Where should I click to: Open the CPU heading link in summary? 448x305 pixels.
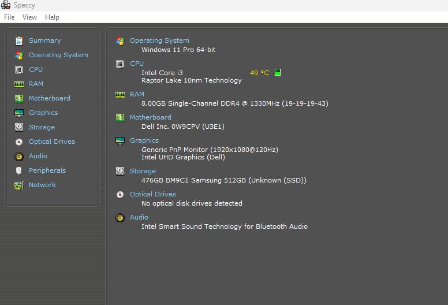pyautogui.click(x=137, y=64)
